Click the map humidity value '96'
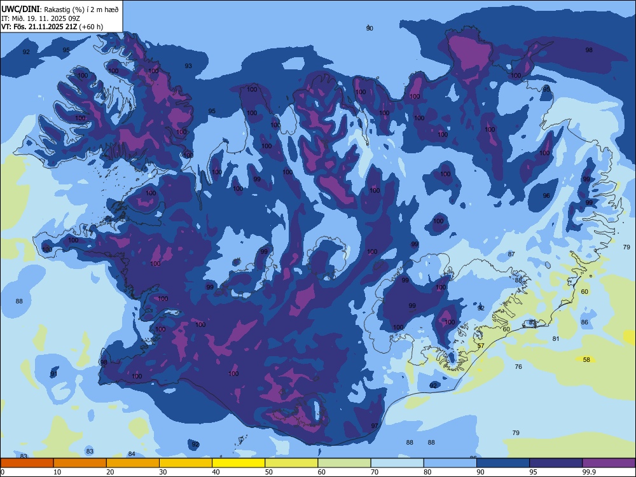The image size is (636, 477). tap(546, 195)
